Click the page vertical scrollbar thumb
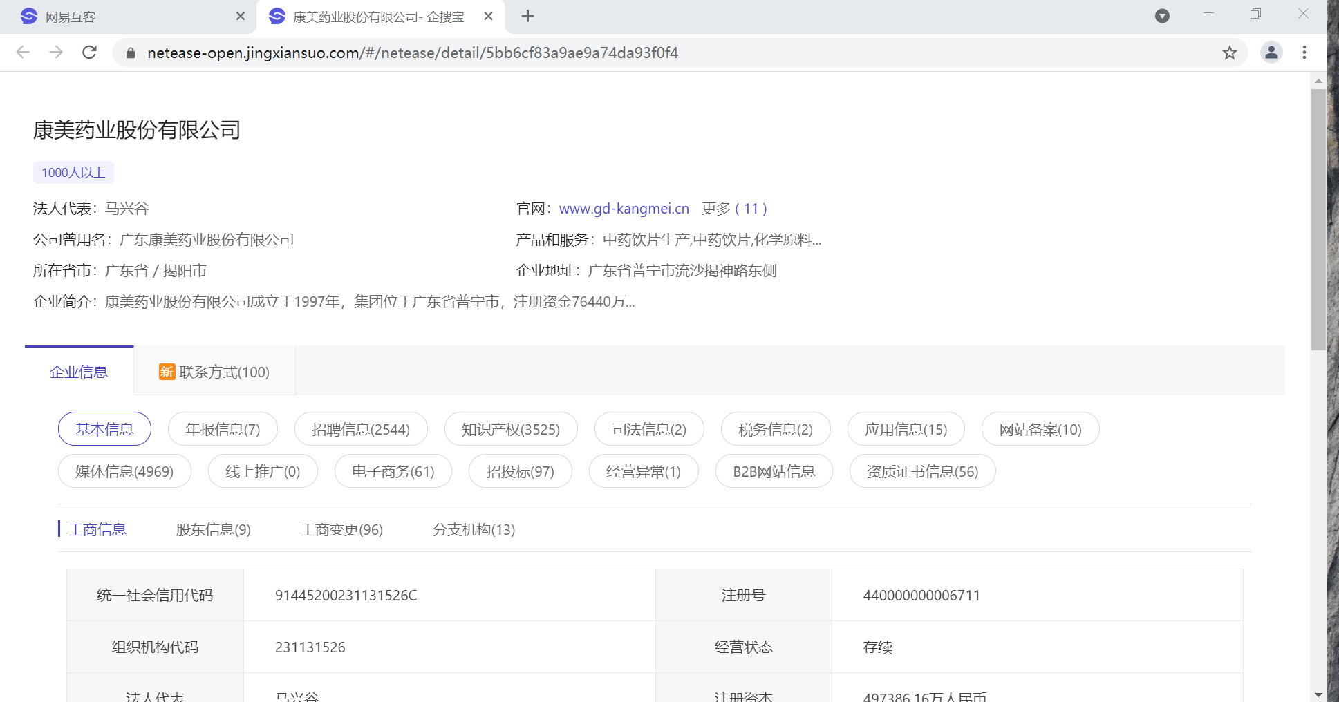Viewport: 1339px width, 702px height. 1318,220
